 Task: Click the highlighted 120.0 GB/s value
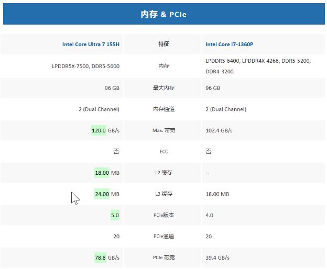click(105, 130)
